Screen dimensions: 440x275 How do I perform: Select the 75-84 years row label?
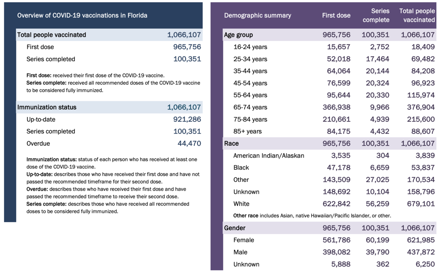pyautogui.click(x=250, y=119)
